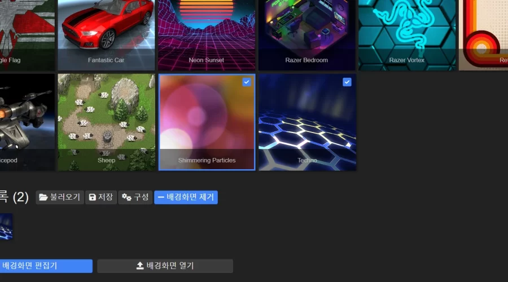Click the 배경화면 제거 remove button
Viewport: 508px width, 282px height.
(x=186, y=197)
